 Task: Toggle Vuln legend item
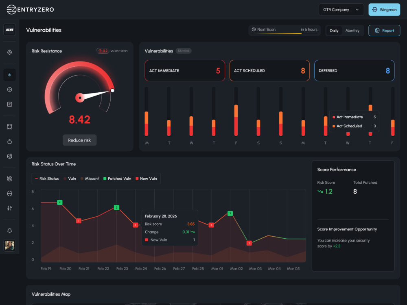(x=70, y=179)
